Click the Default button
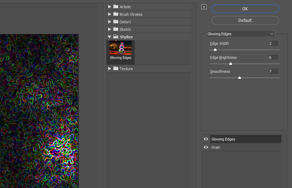 coord(245,21)
